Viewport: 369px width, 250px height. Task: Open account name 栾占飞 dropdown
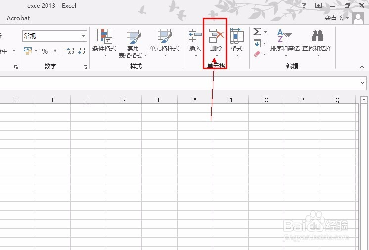[x=336, y=18]
